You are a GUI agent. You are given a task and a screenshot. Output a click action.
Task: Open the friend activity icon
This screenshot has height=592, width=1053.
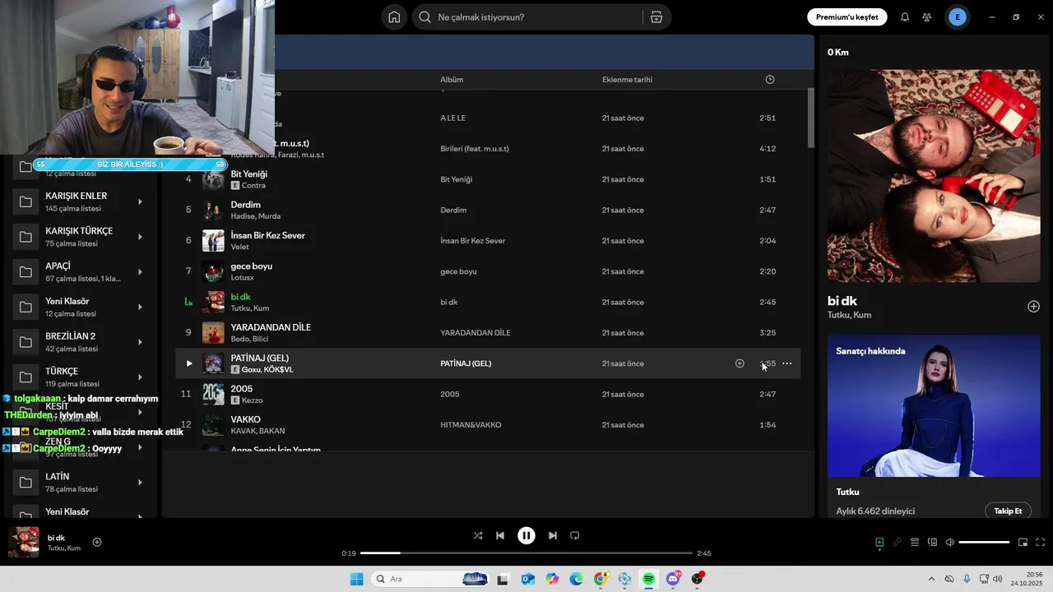click(x=927, y=17)
